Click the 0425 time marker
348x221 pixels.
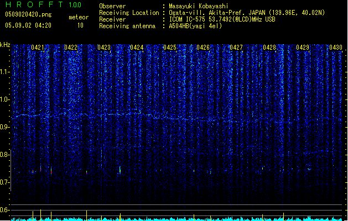(x=170, y=48)
